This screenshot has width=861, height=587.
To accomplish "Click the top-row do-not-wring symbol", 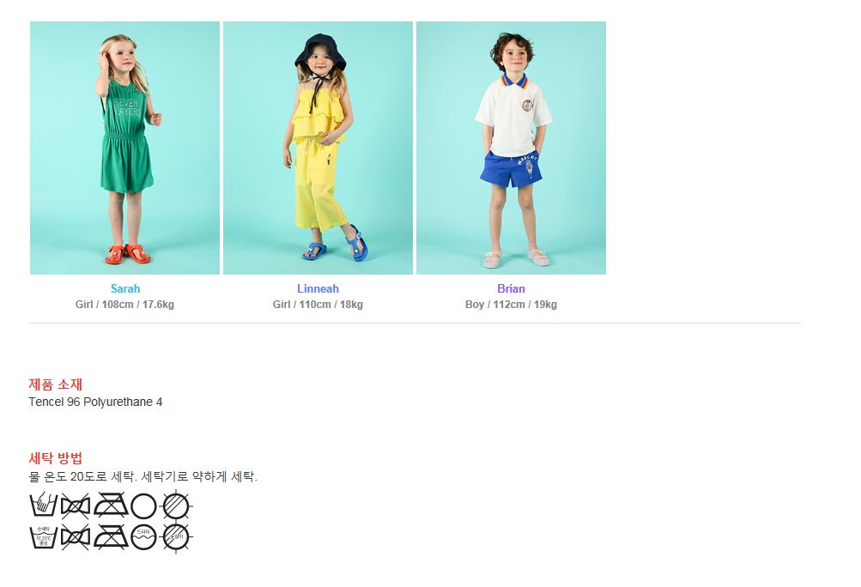I will tap(76, 505).
